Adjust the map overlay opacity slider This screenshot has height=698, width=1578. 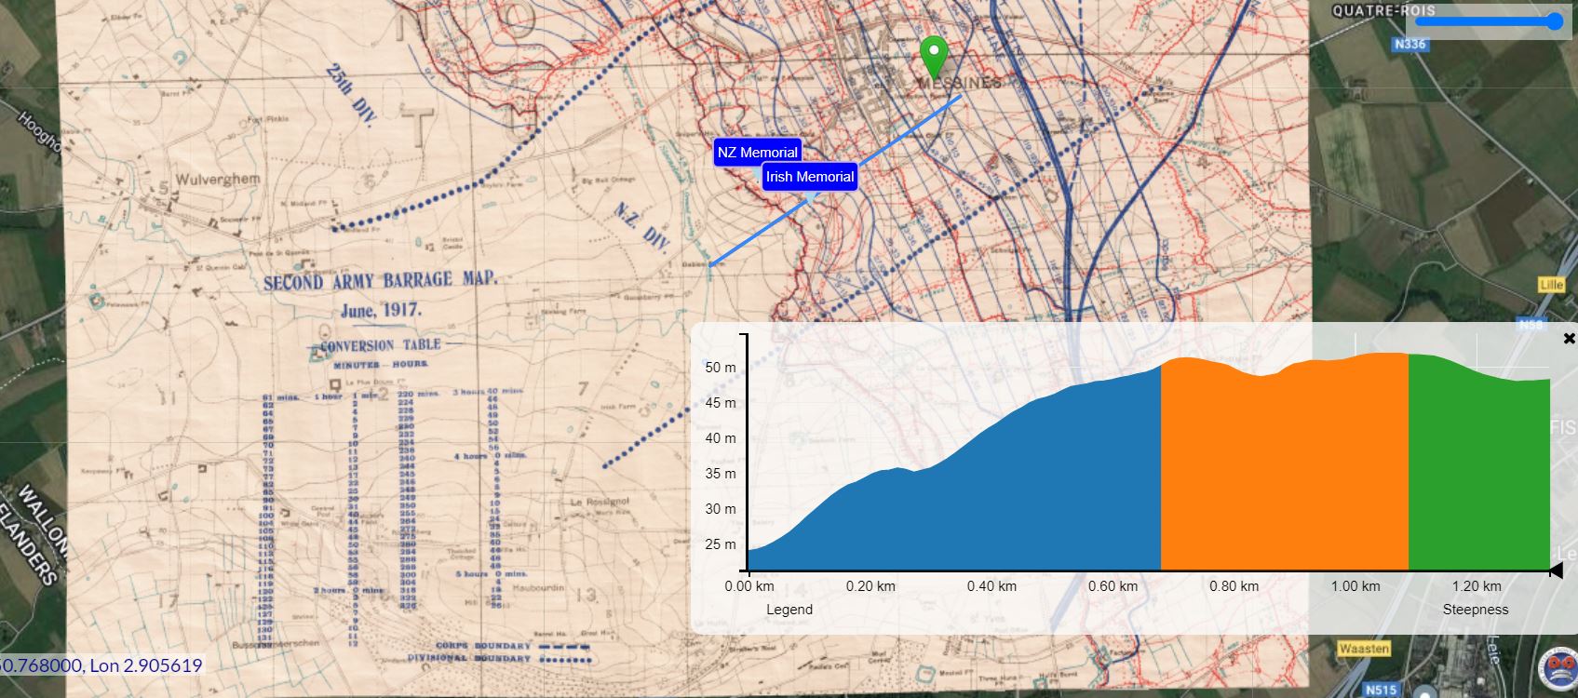(x=1488, y=21)
